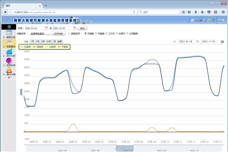Click the 查询 query button

coord(82,28)
